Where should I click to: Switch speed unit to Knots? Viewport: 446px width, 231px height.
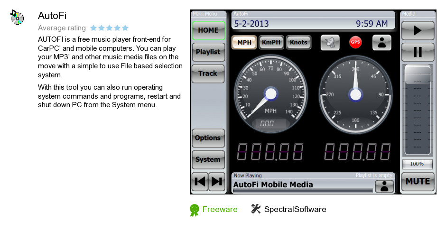tap(298, 42)
